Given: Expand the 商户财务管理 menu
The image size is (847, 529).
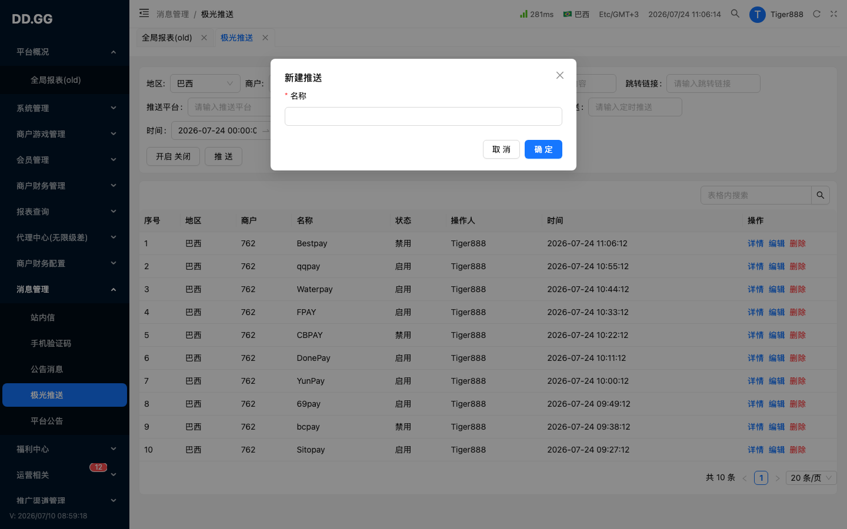Looking at the screenshot, I should [x=65, y=186].
